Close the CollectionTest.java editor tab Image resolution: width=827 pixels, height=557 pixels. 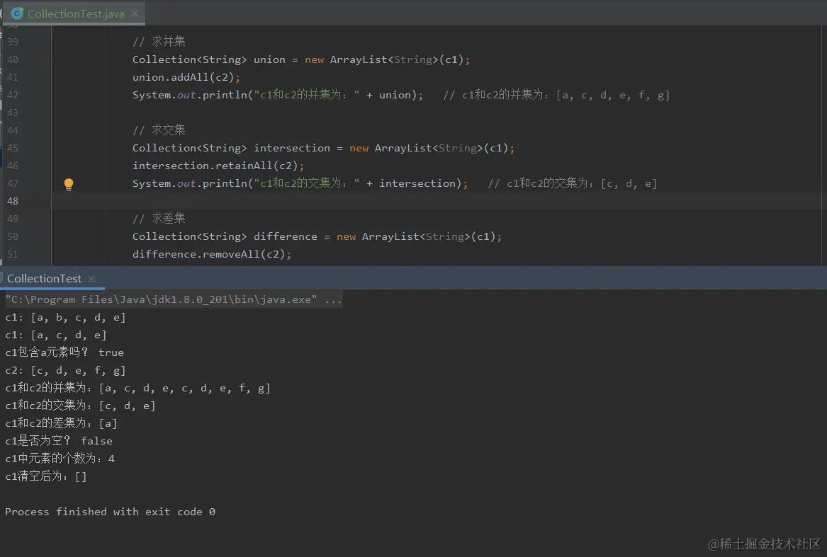pos(135,13)
